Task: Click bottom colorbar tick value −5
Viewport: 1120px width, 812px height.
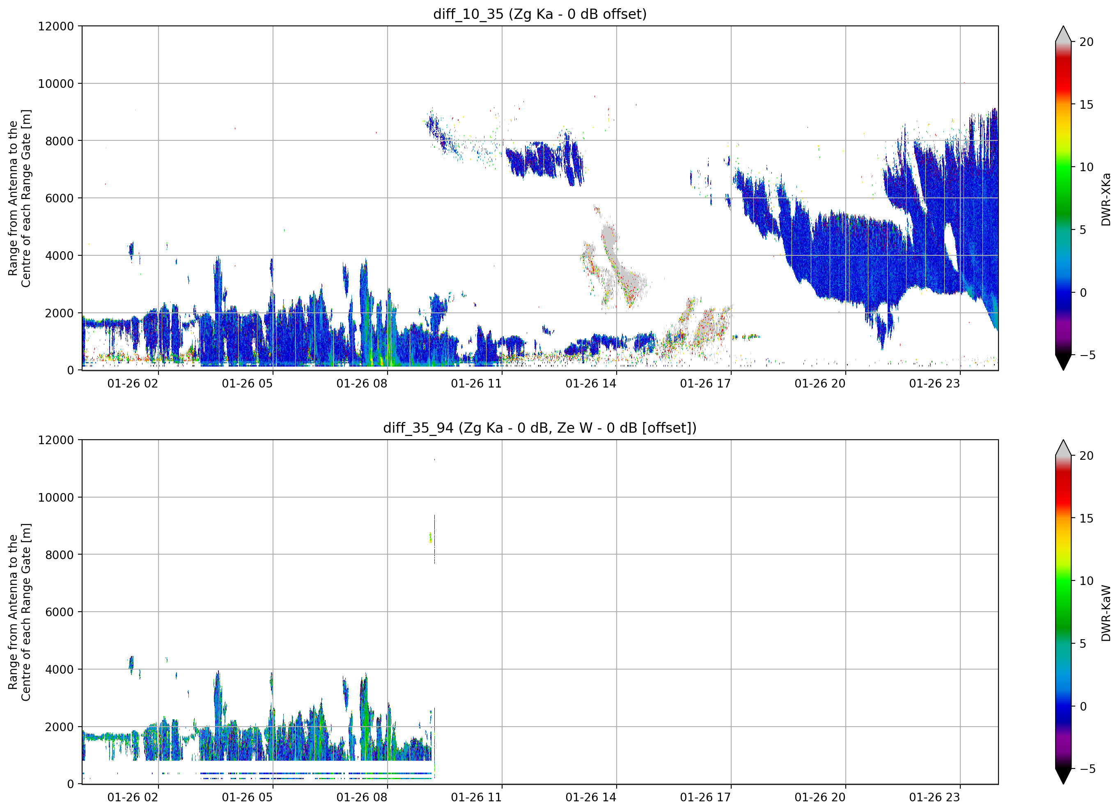Action: (1088, 769)
